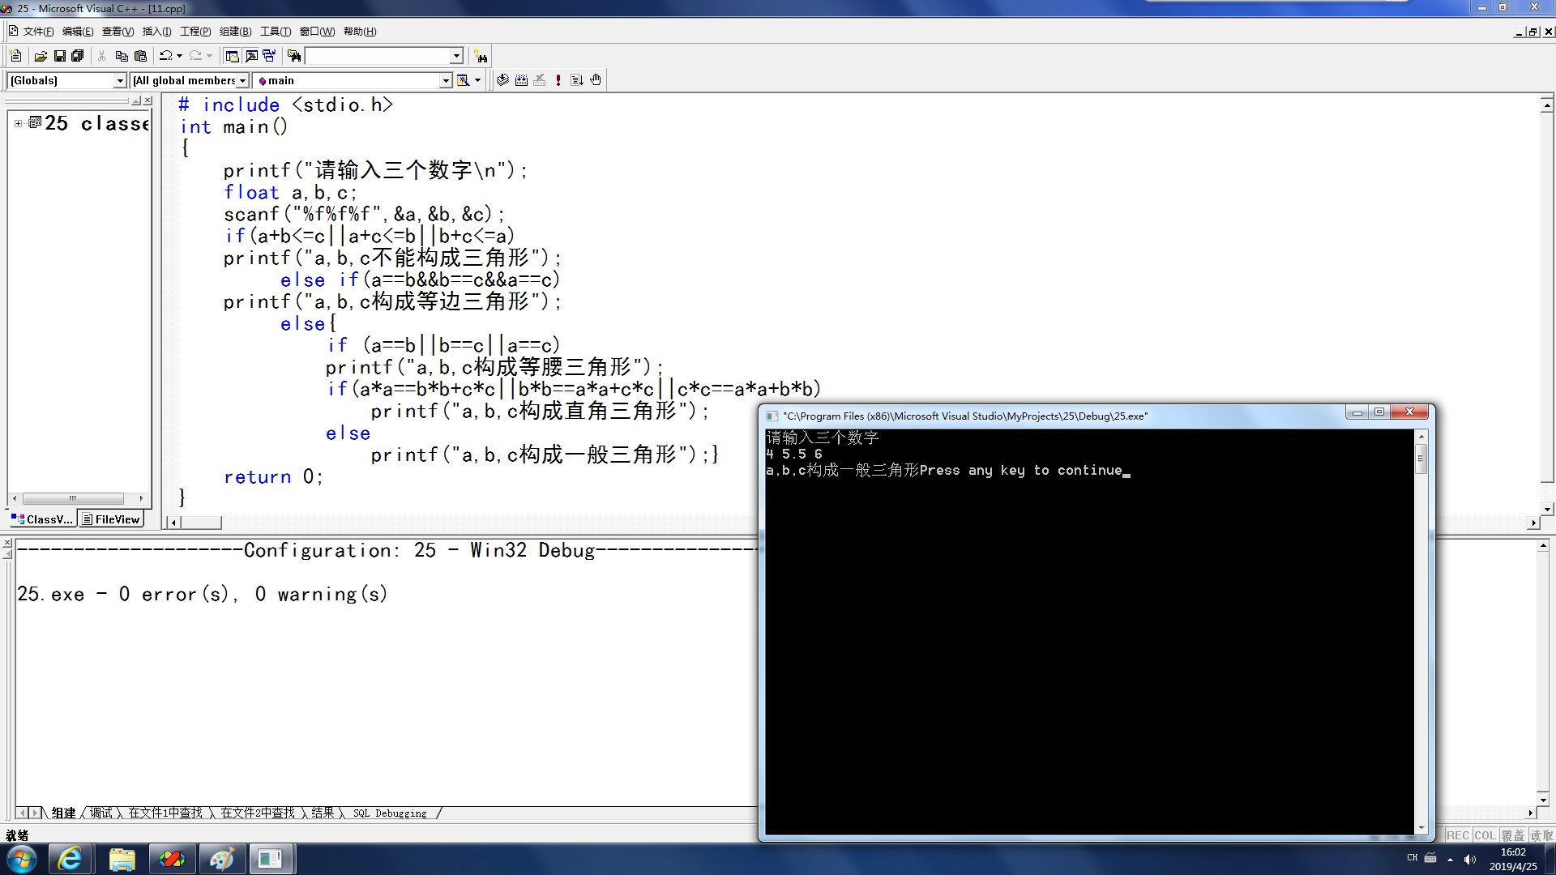Open the 组建(B) build menu
The image size is (1556, 875).
pos(235,32)
